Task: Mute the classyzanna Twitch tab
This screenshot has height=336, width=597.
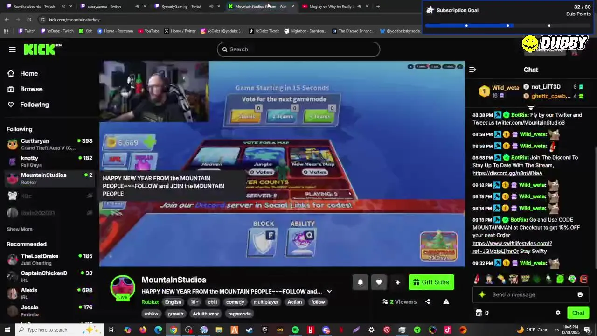Action: coord(137,7)
